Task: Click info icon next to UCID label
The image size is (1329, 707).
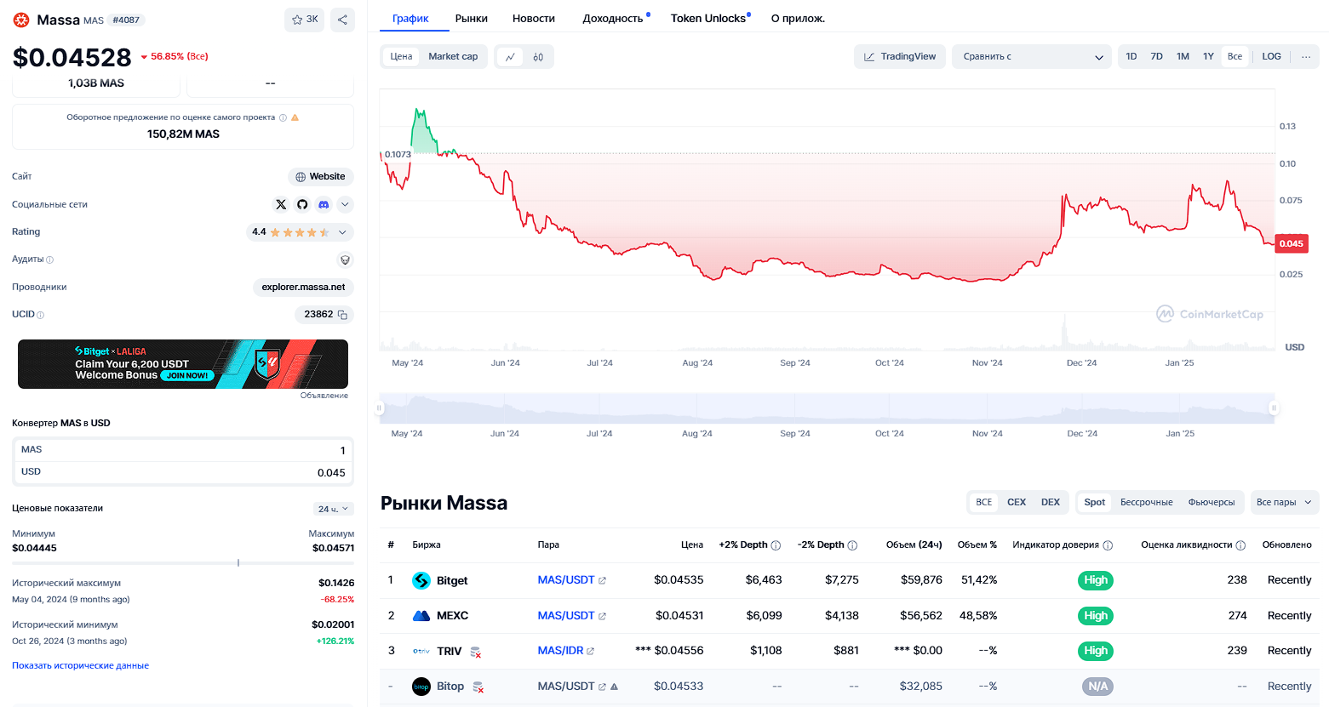Action: (41, 315)
